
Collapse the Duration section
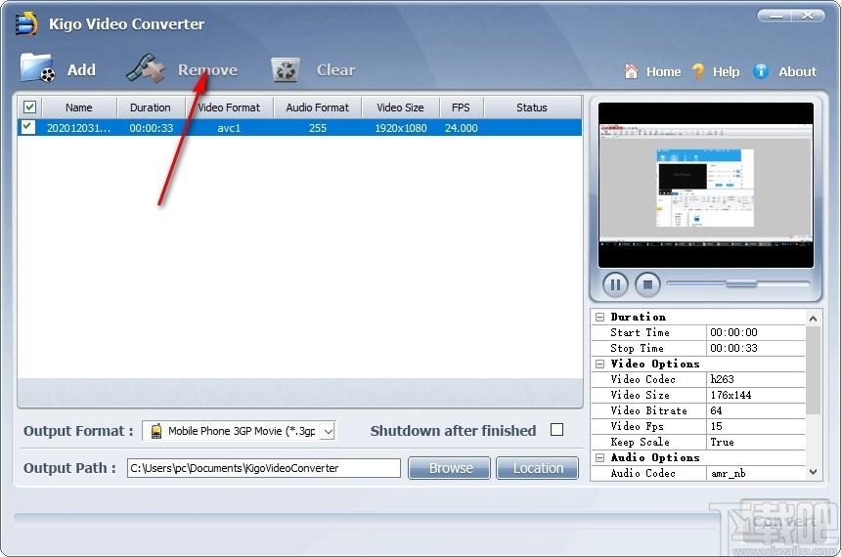(x=599, y=317)
